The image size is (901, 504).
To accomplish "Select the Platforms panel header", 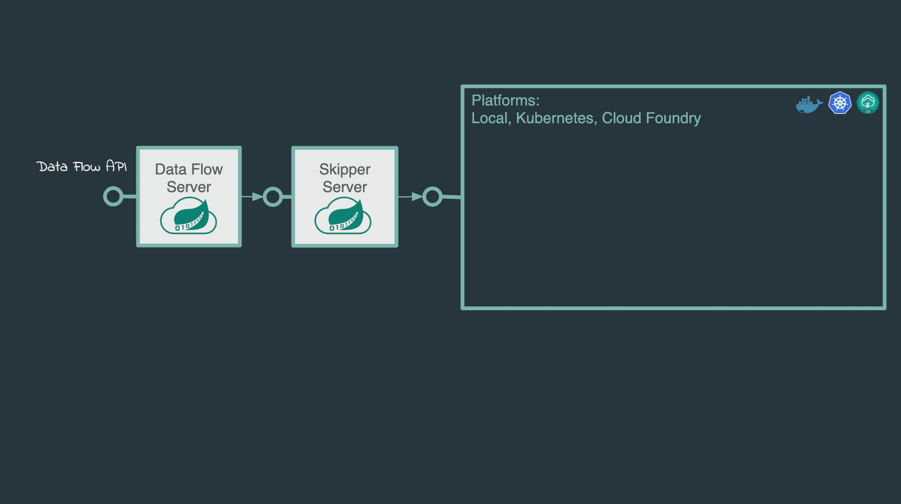I will tap(506, 100).
